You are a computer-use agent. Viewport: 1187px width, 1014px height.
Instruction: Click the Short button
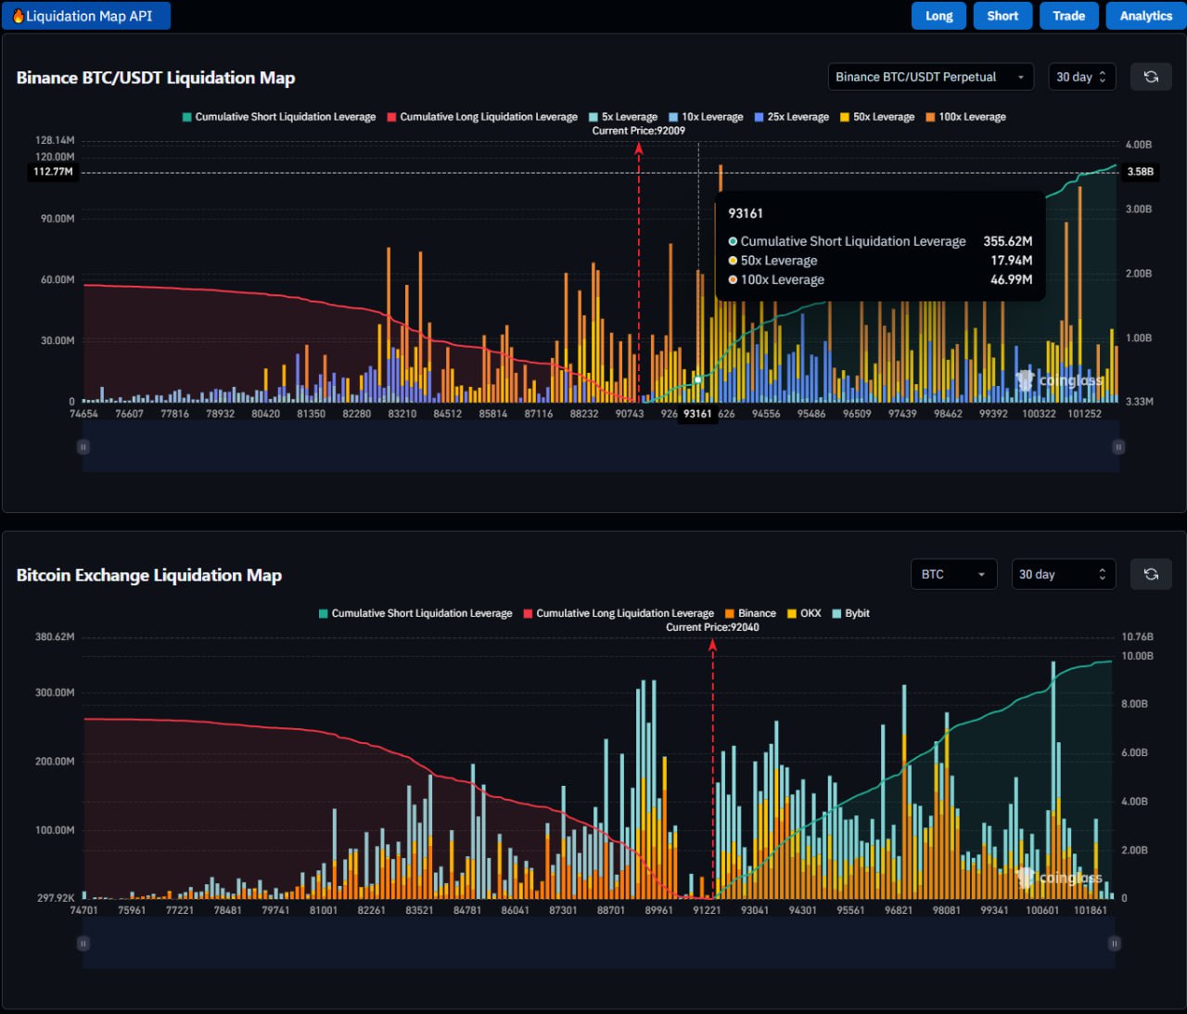(x=1002, y=16)
